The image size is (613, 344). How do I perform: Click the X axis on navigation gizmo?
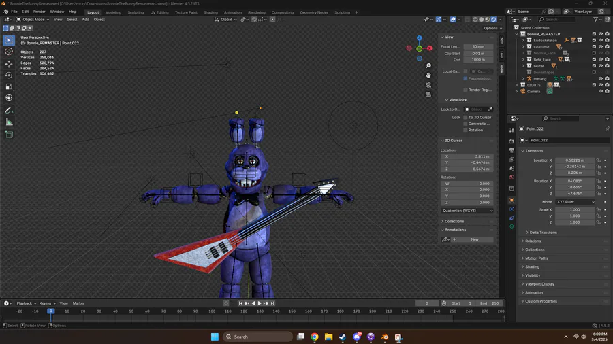pyautogui.click(x=429, y=48)
